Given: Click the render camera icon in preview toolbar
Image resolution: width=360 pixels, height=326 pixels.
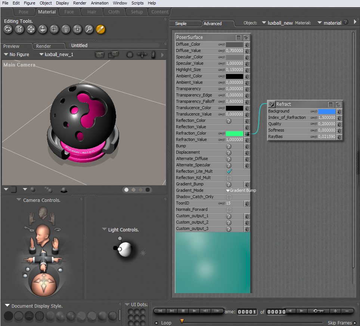Looking at the screenshot, I should (99, 55).
